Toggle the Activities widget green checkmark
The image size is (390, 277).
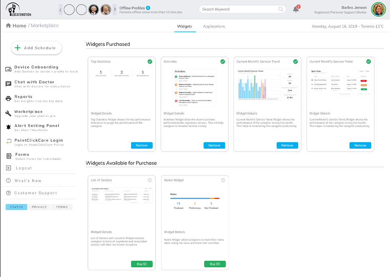[x=223, y=61]
